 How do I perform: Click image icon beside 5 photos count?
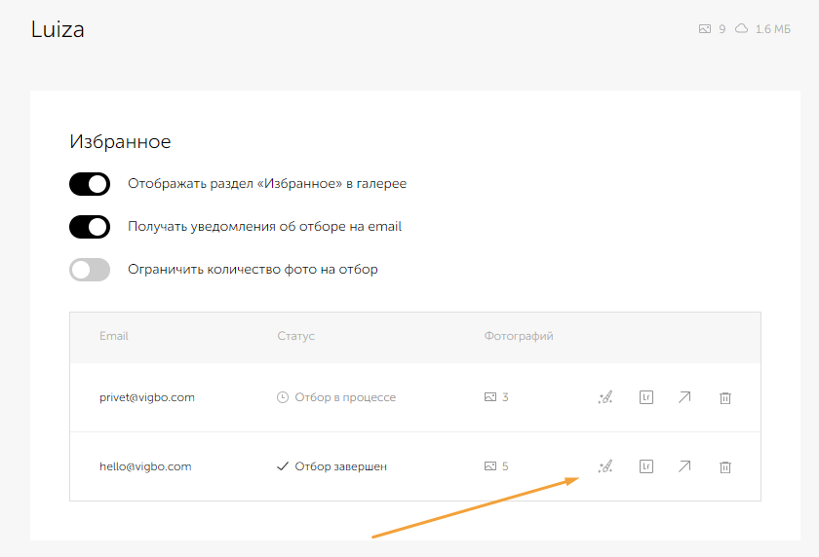[x=489, y=466]
